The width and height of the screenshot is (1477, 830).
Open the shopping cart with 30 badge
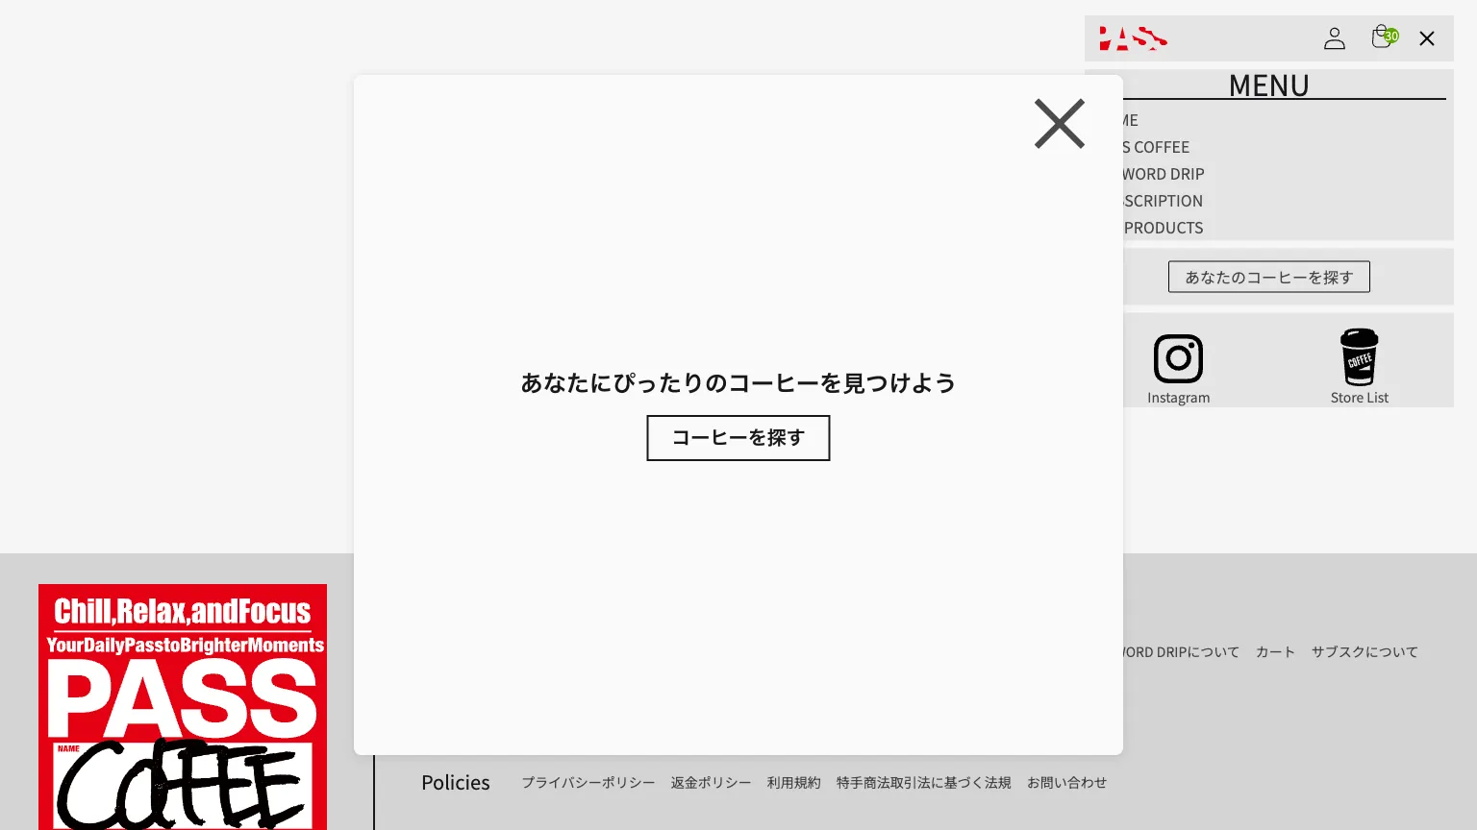point(1383,37)
